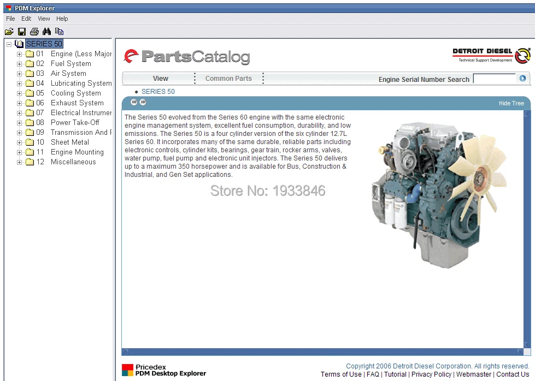
Task: Click the Save floppy disk toolbar icon
Action: click(x=22, y=32)
